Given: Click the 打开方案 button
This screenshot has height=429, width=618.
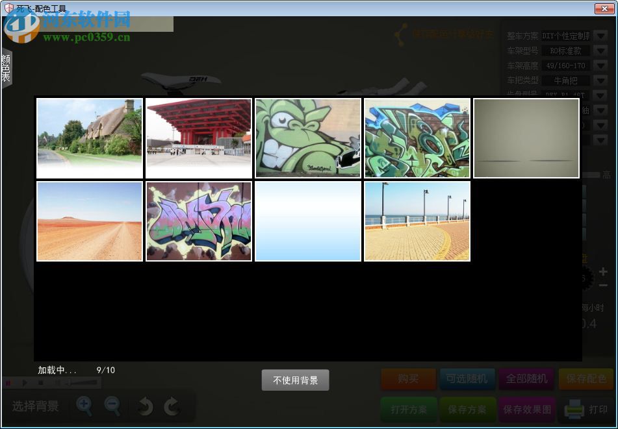Looking at the screenshot, I should pyautogui.click(x=409, y=410).
